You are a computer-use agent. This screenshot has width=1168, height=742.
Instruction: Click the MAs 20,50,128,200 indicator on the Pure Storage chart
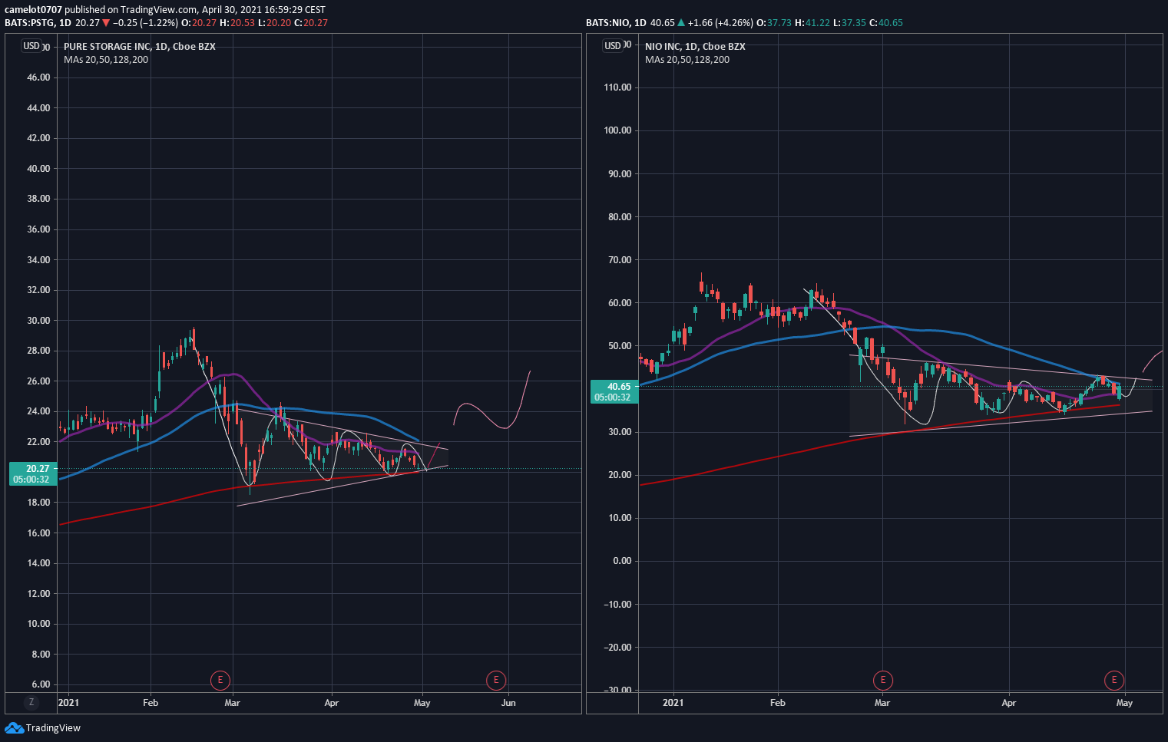(106, 60)
